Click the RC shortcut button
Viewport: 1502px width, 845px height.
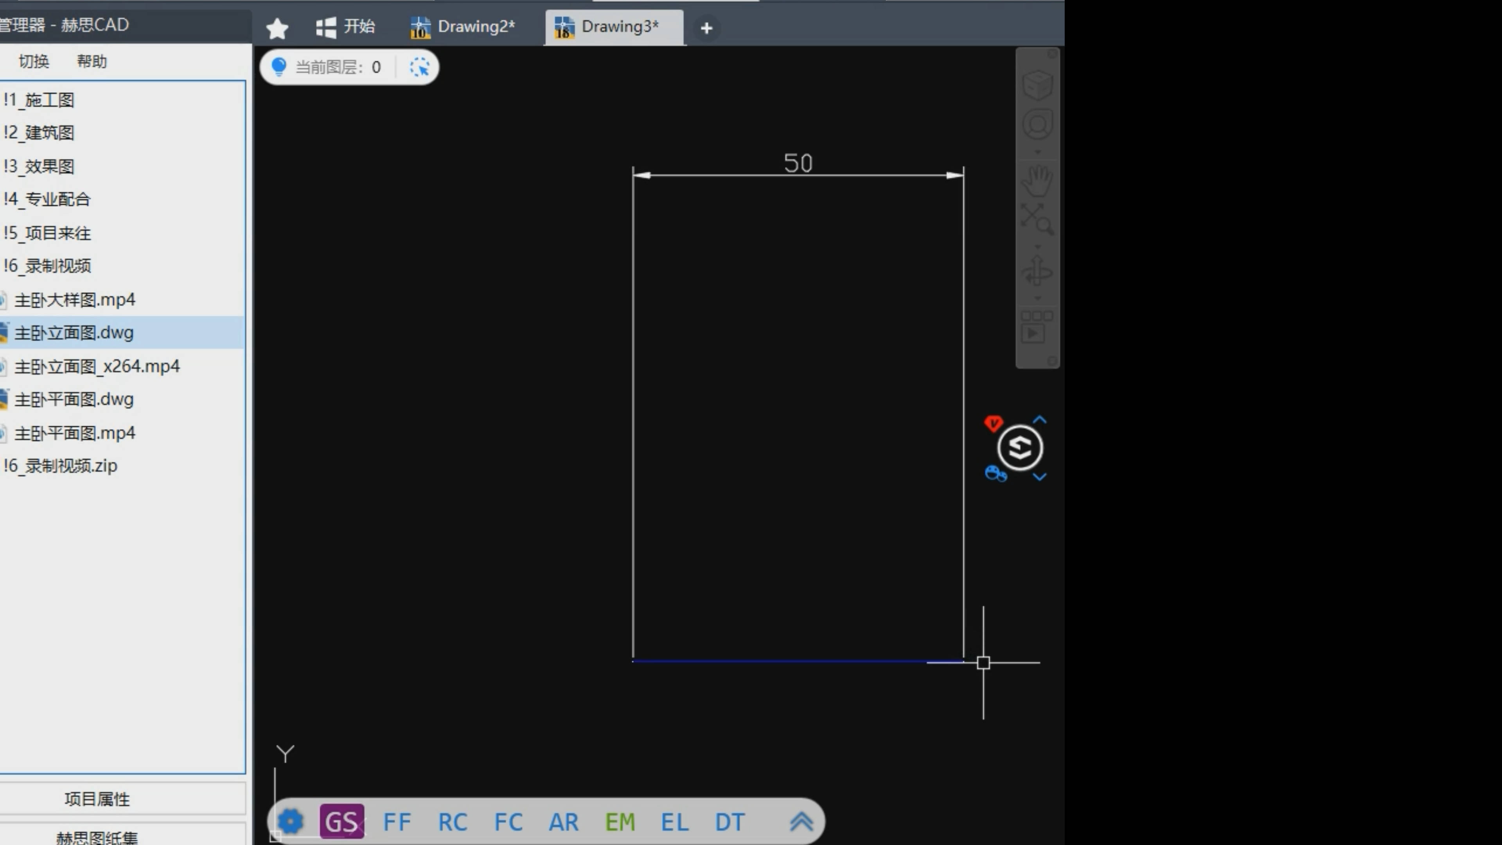click(453, 822)
